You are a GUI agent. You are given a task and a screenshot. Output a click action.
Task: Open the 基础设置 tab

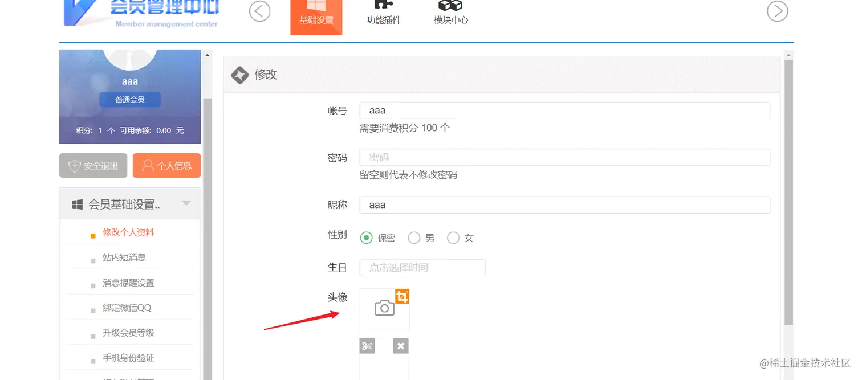316,17
